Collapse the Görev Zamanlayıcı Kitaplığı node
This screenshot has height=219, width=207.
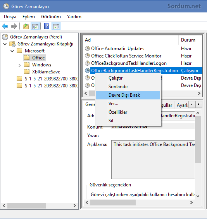tap(5, 44)
